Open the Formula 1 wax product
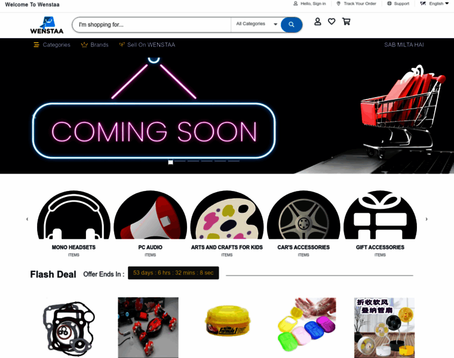 [x=228, y=322]
